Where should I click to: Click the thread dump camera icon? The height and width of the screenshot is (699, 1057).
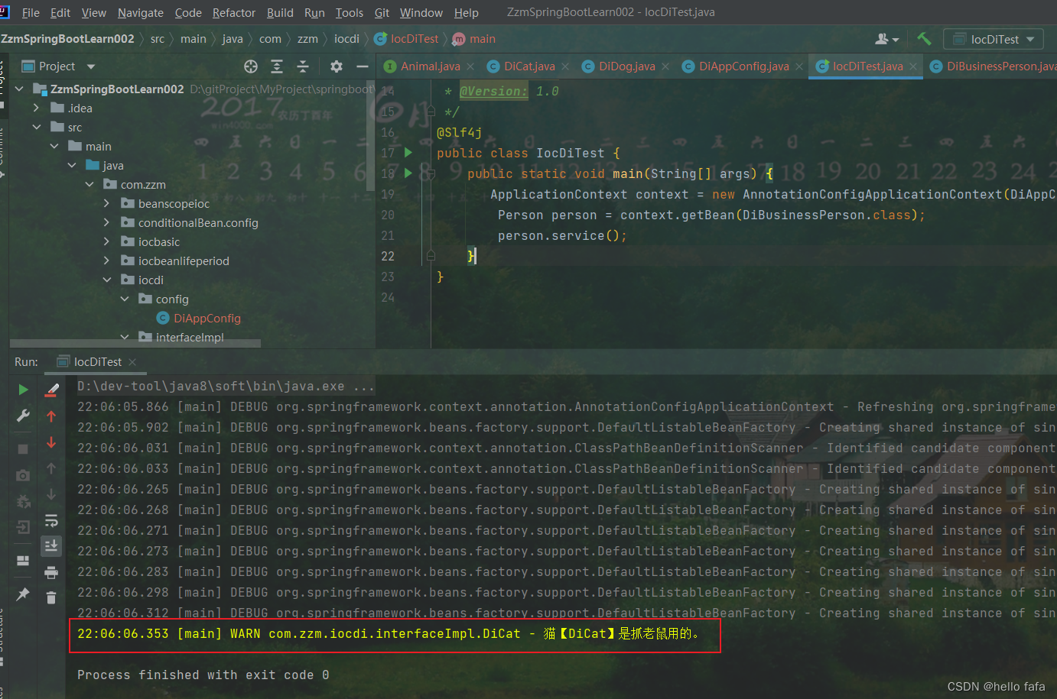(x=23, y=475)
